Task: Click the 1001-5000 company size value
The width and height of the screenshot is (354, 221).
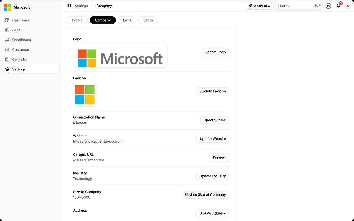Action: pyautogui.click(x=82, y=197)
